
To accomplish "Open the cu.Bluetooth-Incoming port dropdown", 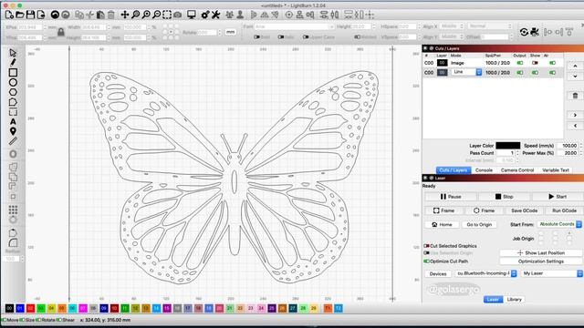I will point(486,273).
